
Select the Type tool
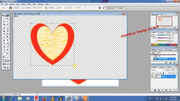(8, 40)
